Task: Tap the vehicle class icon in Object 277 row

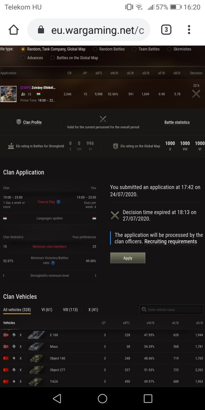Action: 14,370
